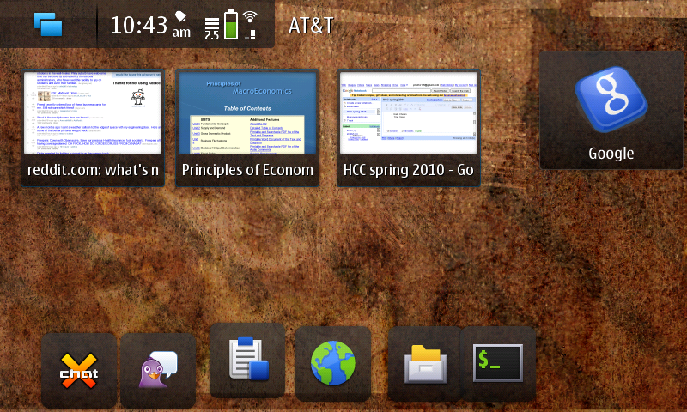Screen dimensions: 687x412
Task: Open the Principles of Economics bookmark thumbnail
Action: point(247,113)
